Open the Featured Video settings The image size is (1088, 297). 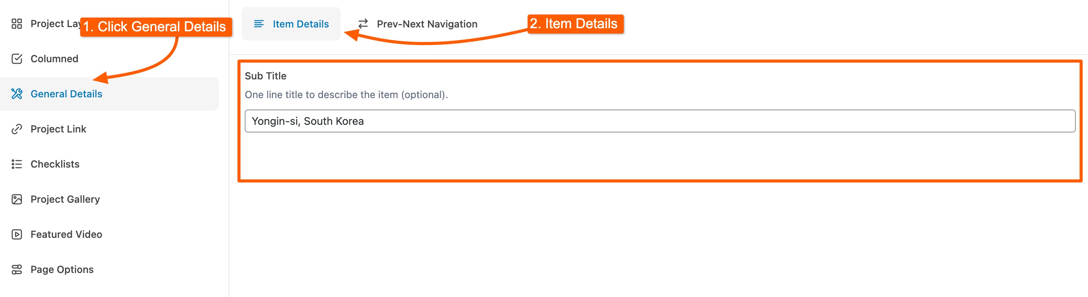click(66, 234)
